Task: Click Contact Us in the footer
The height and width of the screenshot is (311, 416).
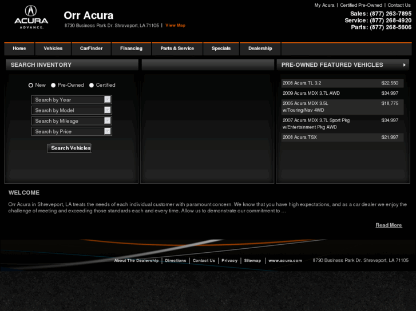Action: coord(204,261)
